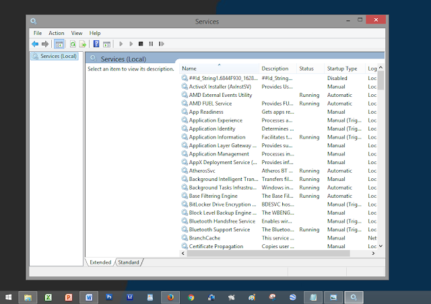The width and height of the screenshot is (431, 304).
Task: Click the gray Forward arrow in toolbar
Action: click(x=45, y=44)
